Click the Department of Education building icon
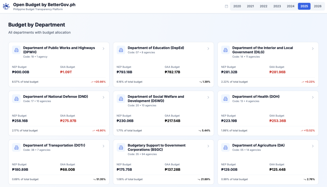The height and width of the screenshot is (187, 327). click(121, 50)
